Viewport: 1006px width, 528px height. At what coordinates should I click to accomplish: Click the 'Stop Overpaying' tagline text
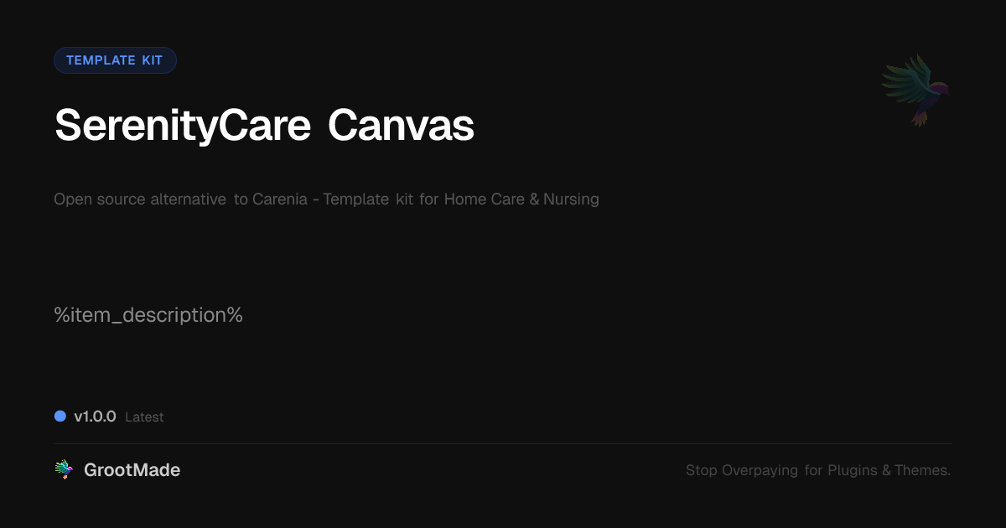(x=742, y=471)
